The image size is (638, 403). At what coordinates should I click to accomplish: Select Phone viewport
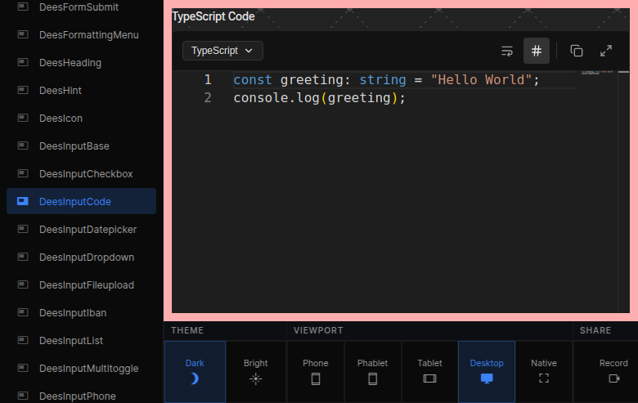click(316, 371)
